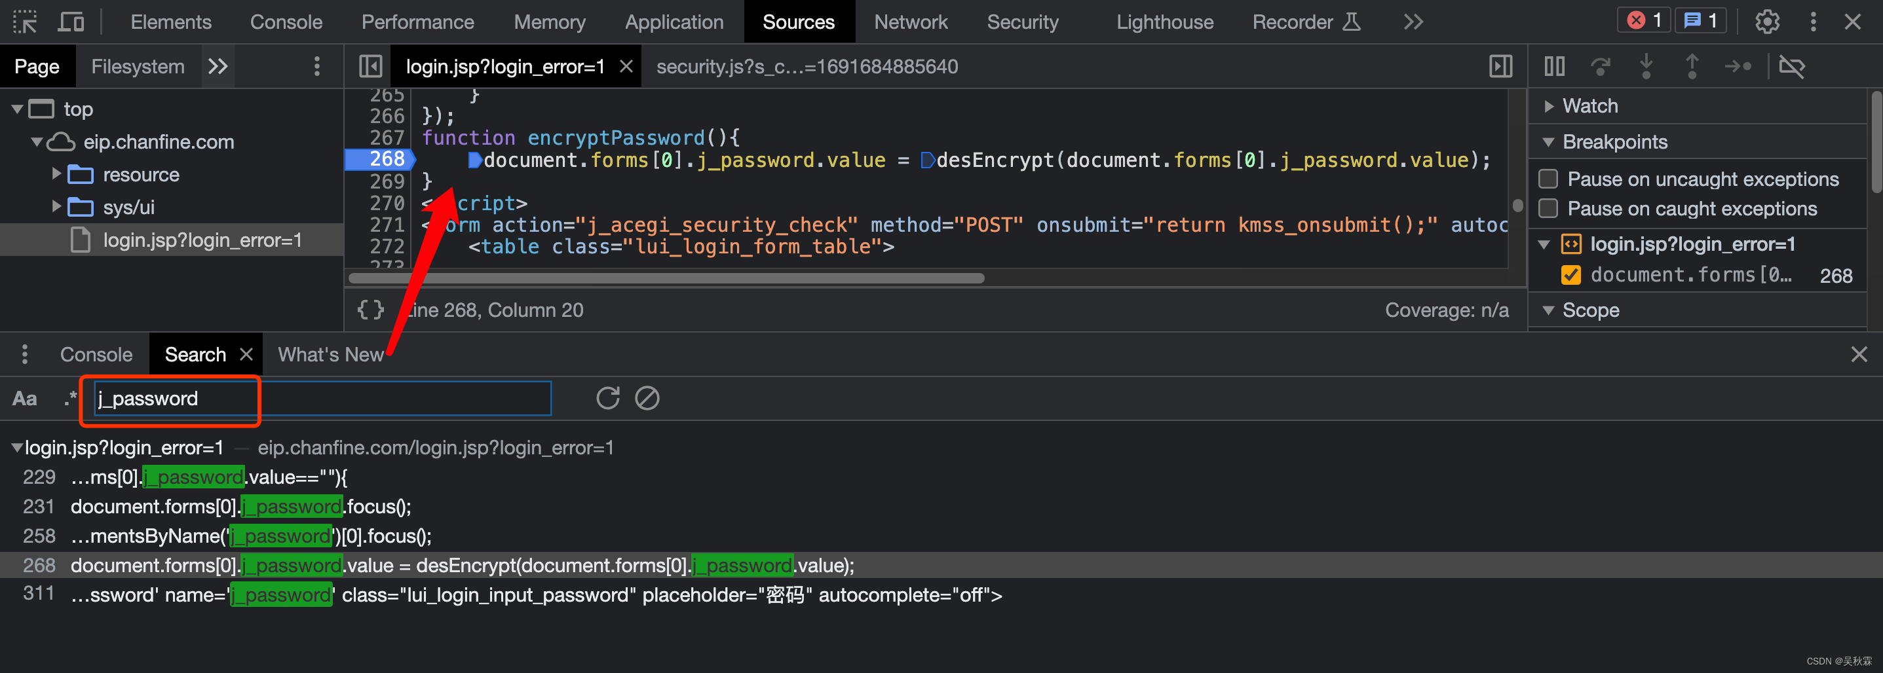Pretty print the source with braces icon
The height and width of the screenshot is (673, 1883).
click(x=371, y=310)
